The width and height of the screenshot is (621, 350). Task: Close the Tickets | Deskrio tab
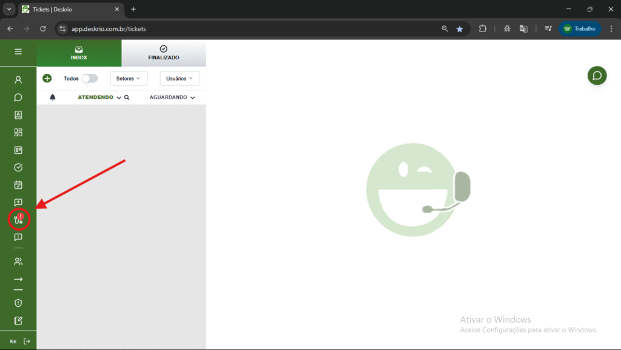(x=117, y=9)
